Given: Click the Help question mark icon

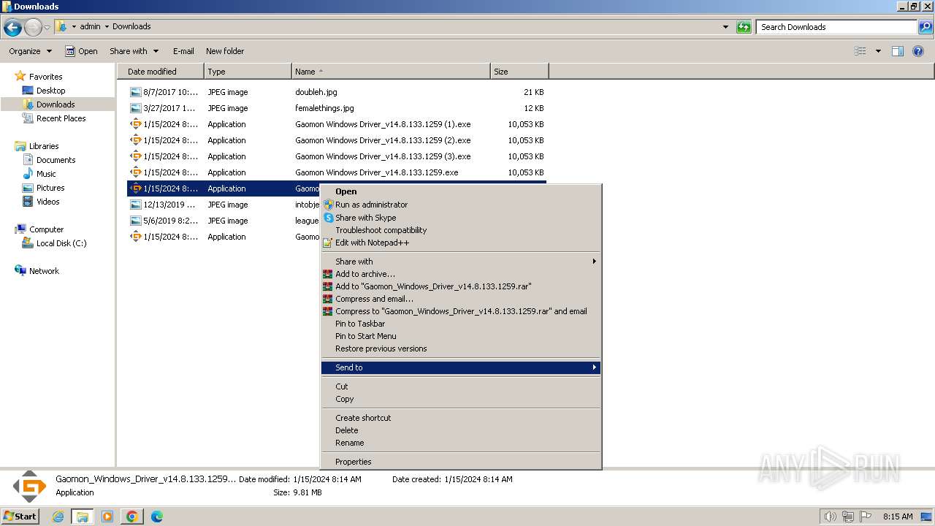Looking at the screenshot, I should tap(919, 51).
